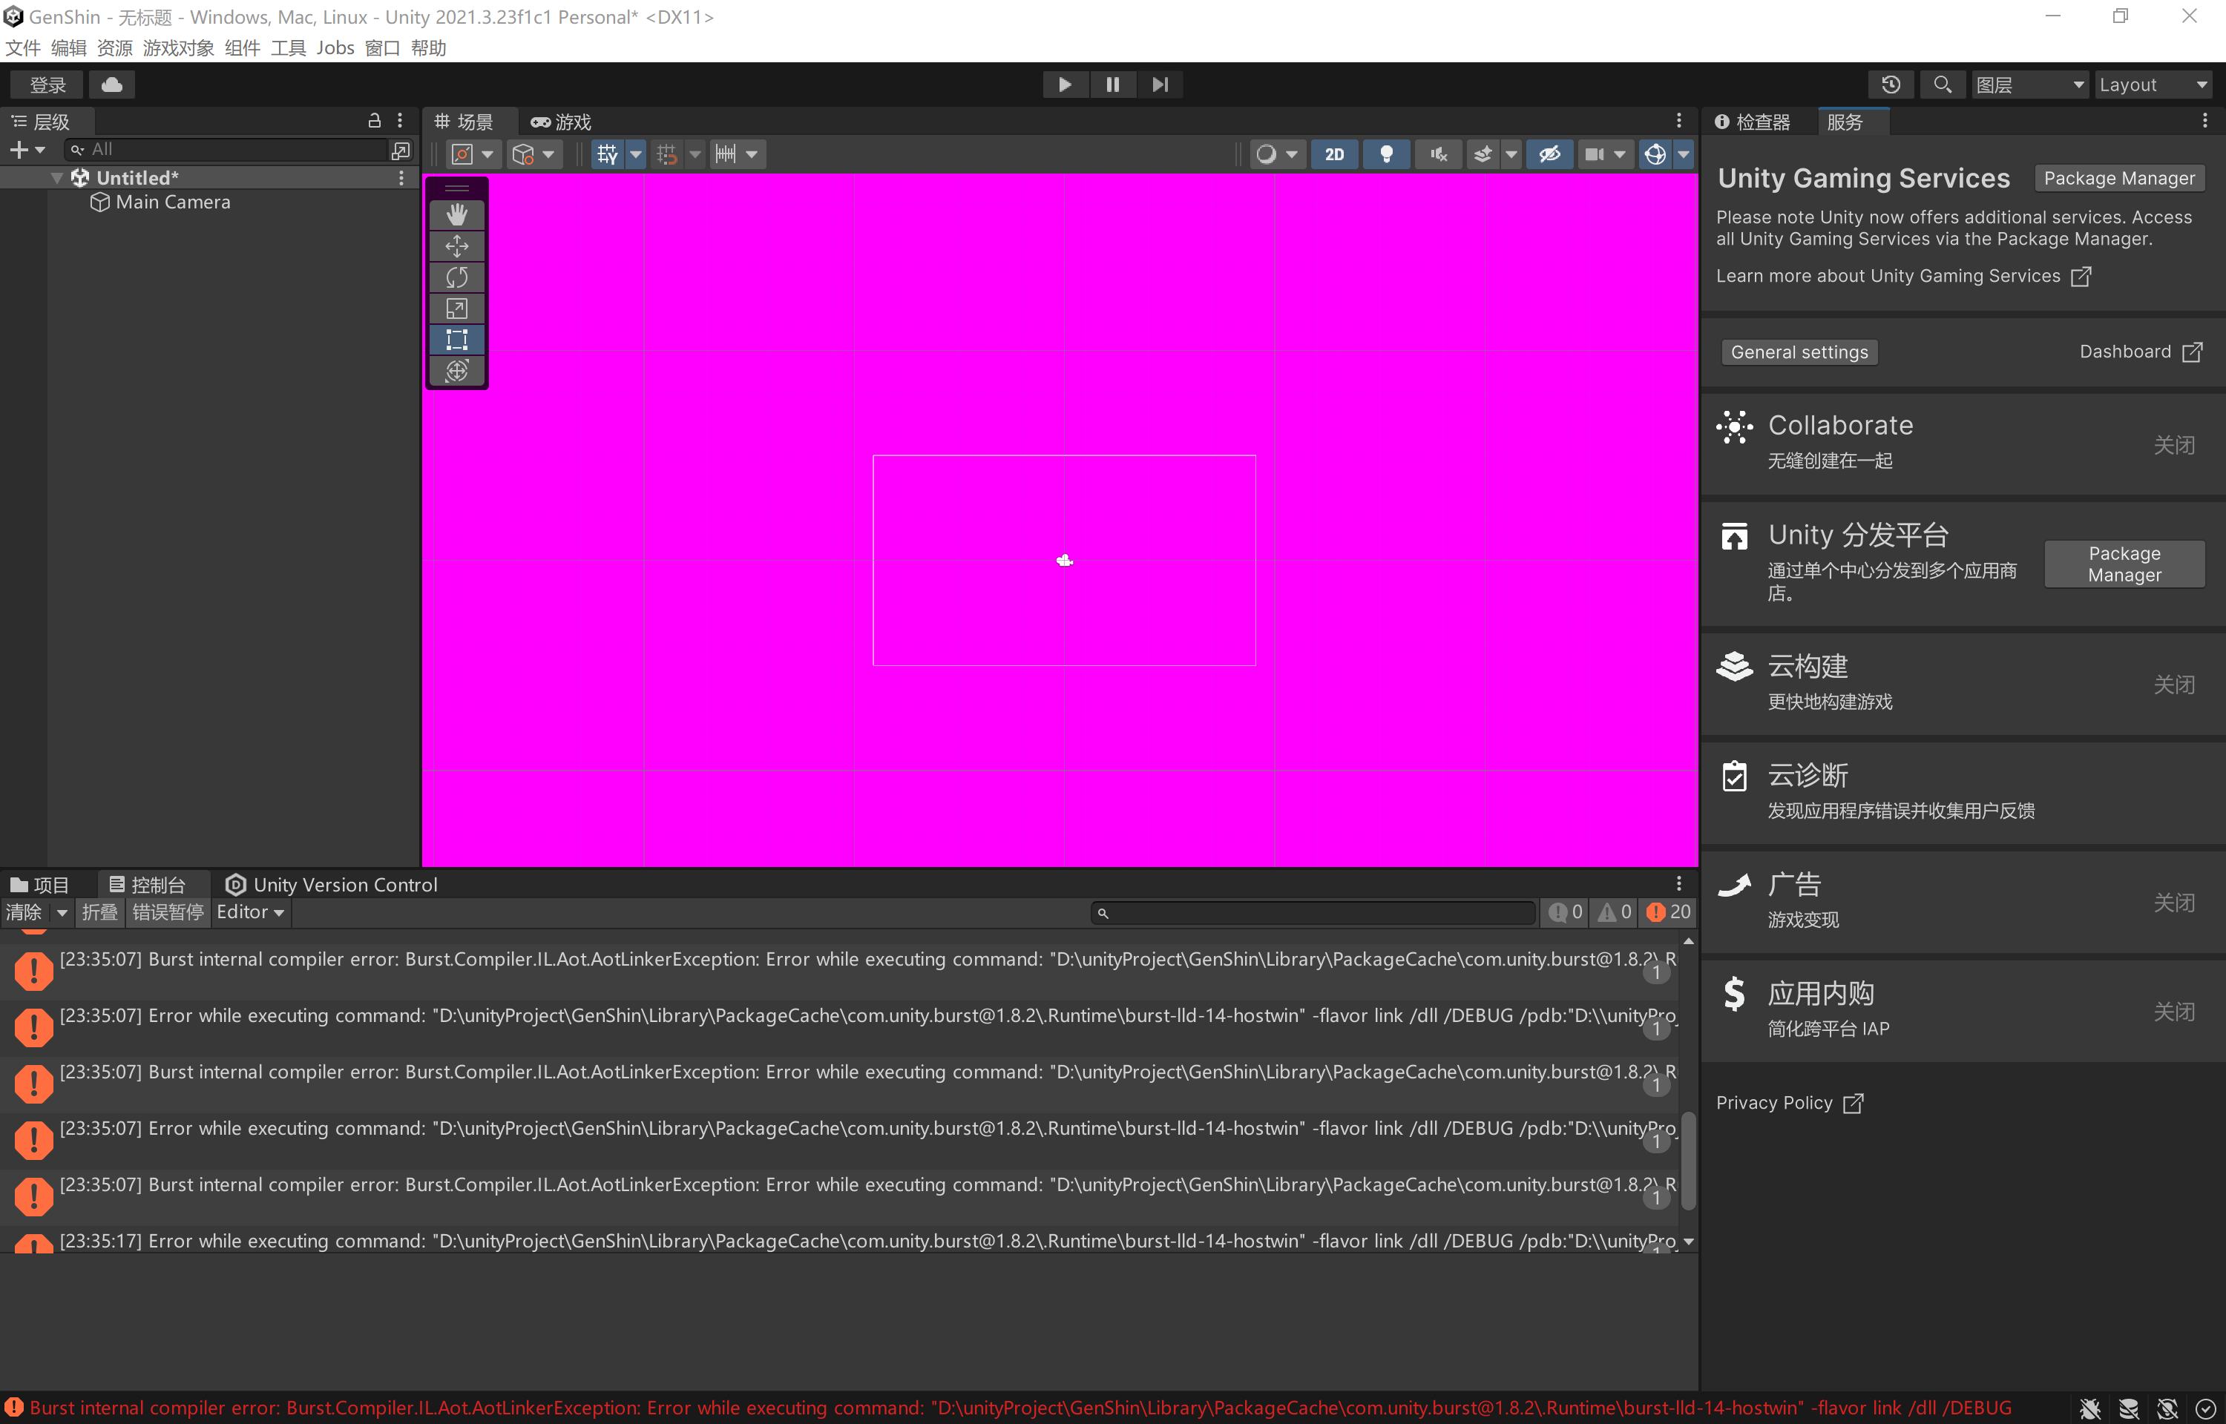The image size is (2226, 1424).
Task: Open the Editor dropdown in console
Action: click(x=250, y=912)
